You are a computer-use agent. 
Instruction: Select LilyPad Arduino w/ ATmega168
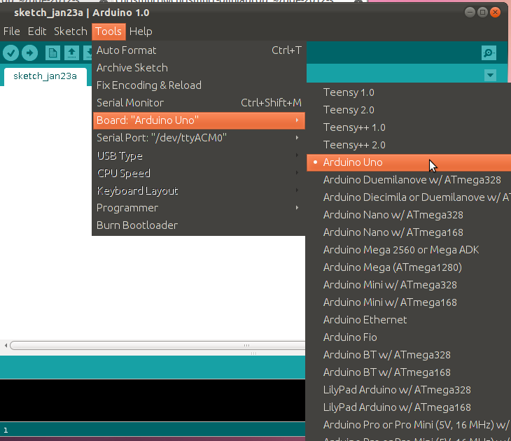409,407
